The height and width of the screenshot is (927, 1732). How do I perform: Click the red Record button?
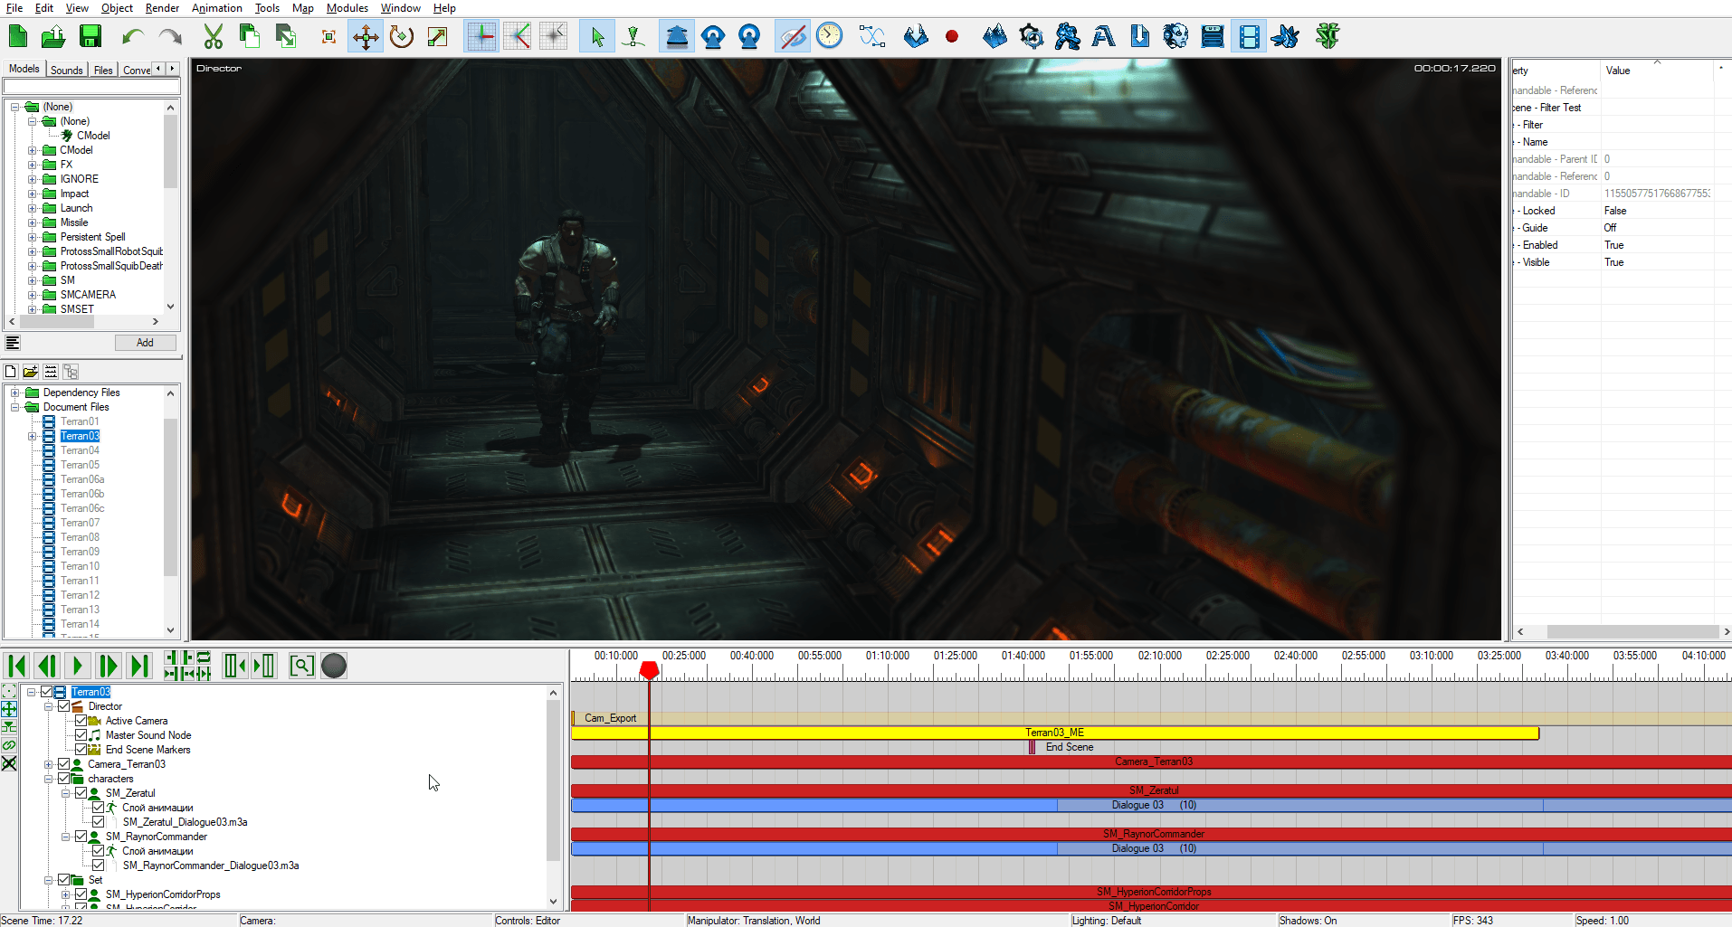pos(952,36)
